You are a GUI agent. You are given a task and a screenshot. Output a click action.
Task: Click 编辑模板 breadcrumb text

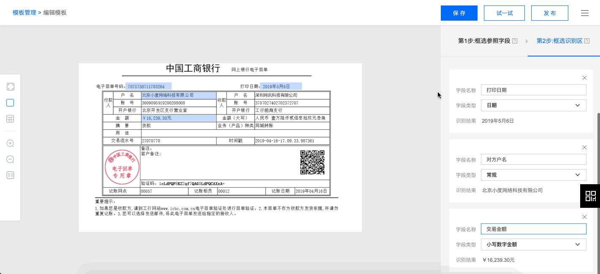coord(55,13)
